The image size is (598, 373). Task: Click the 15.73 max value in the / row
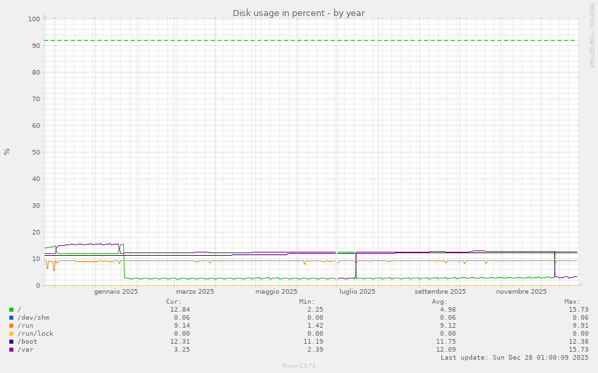tap(579, 309)
